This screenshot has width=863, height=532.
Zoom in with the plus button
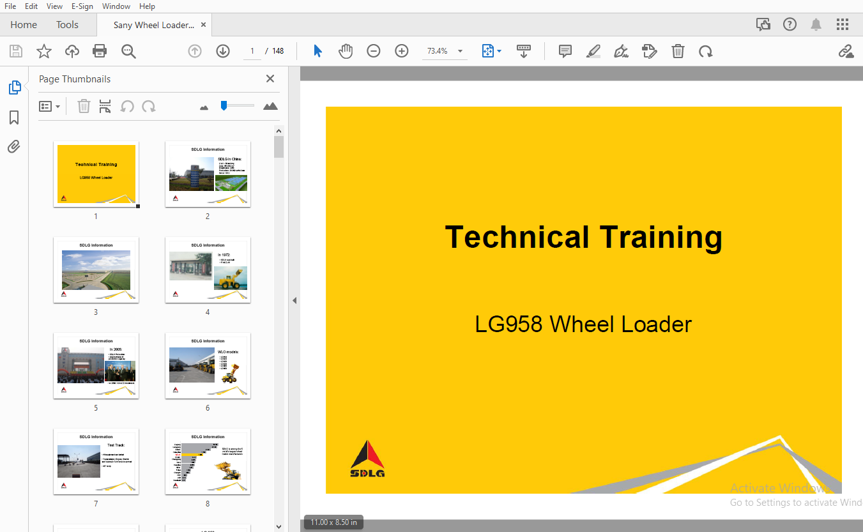(402, 51)
